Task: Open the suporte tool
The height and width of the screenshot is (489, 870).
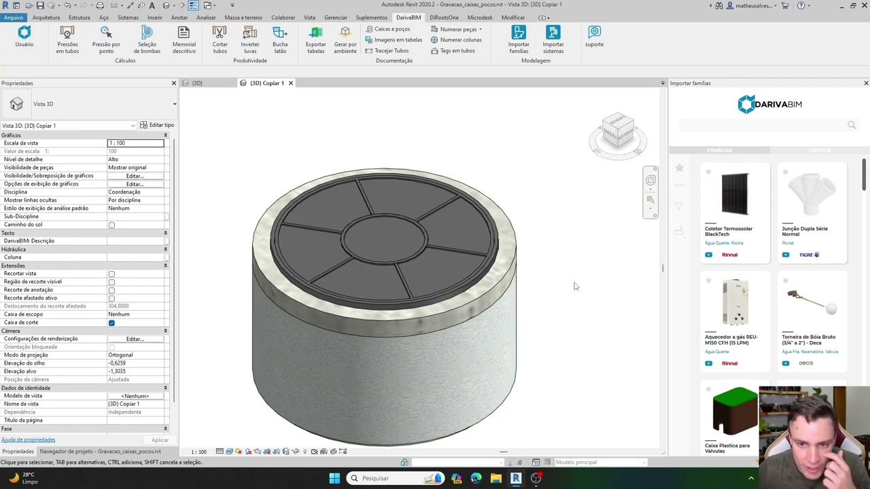Action: click(x=594, y=37)
